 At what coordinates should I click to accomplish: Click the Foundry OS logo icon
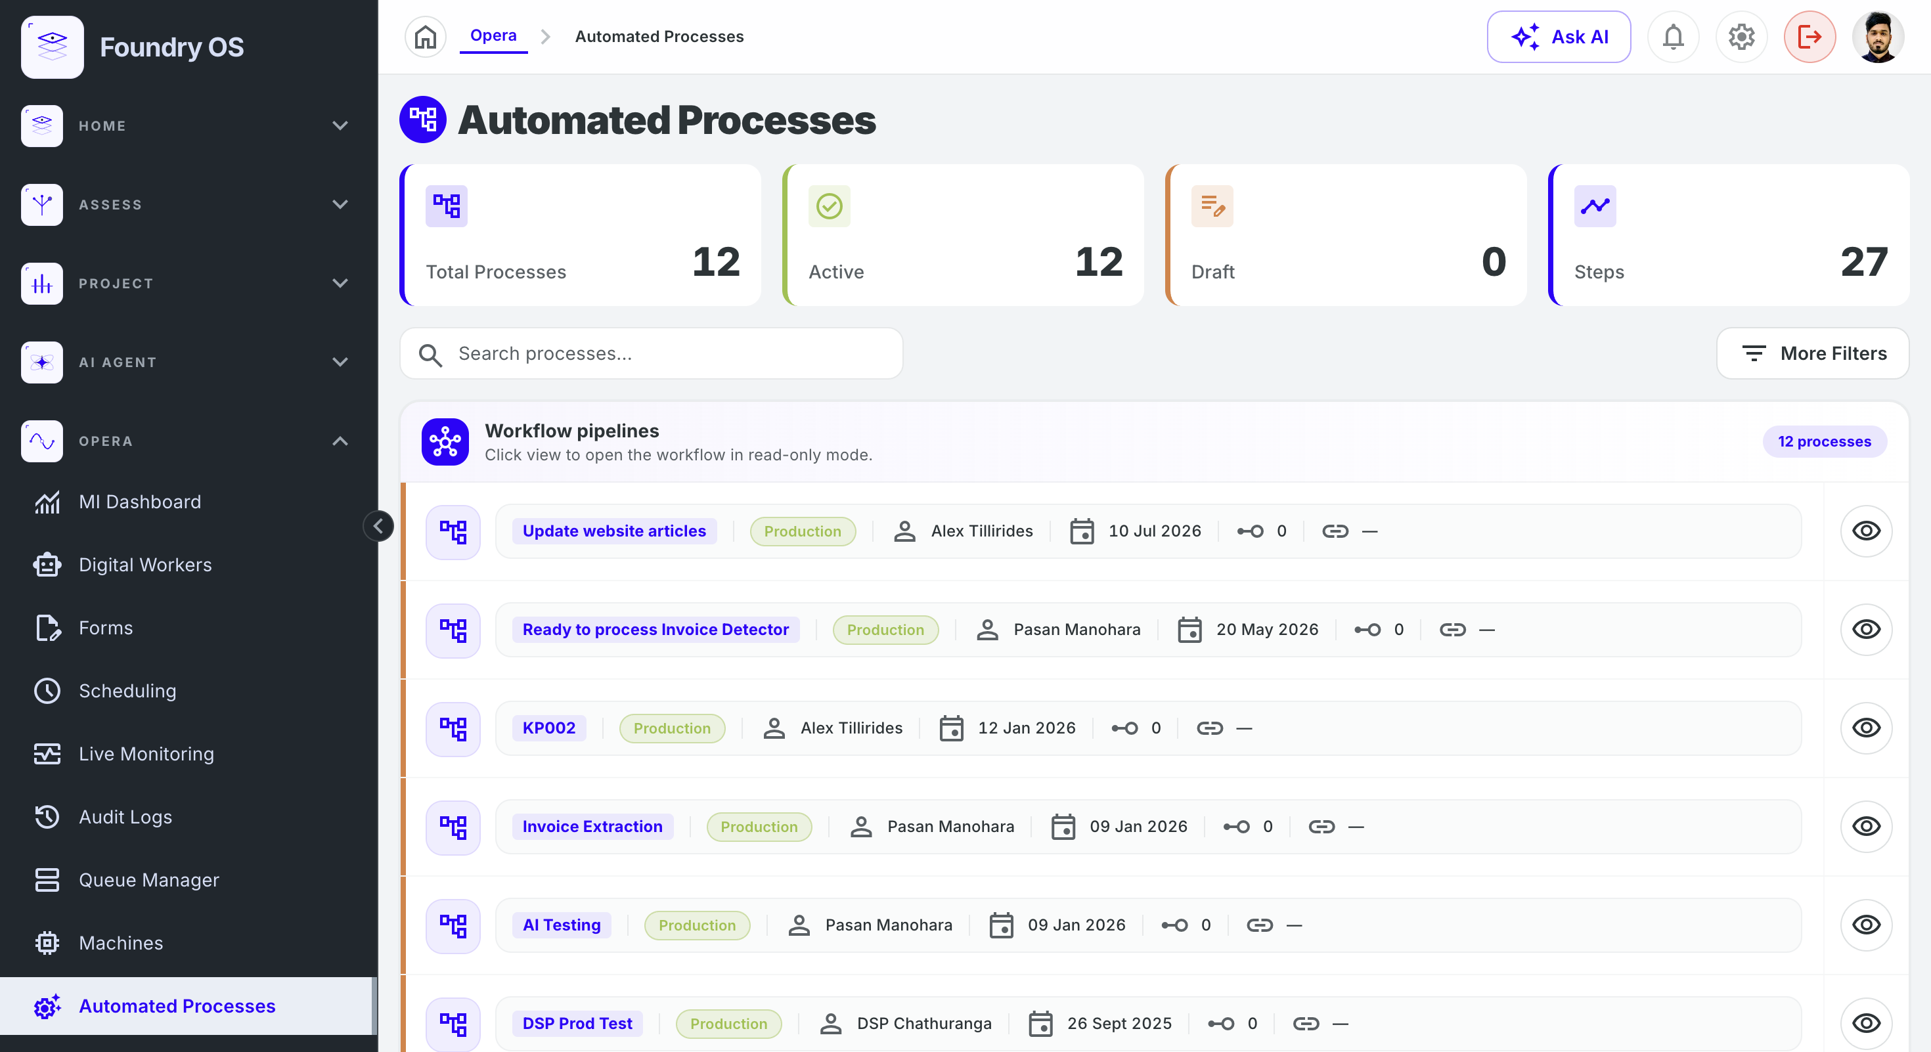point(52,47)
